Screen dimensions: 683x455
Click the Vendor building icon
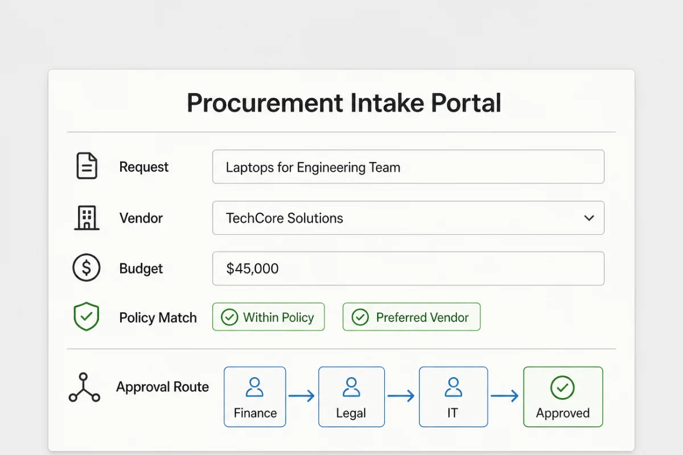point(87,218)
